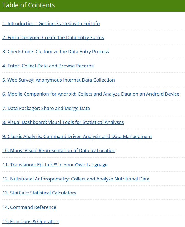Open Translation: Epi Info in Your Language
This screenshot has height=227, width=185.
(55, 165)
